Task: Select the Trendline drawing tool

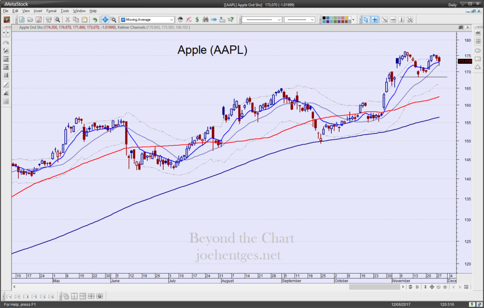Action: [385, 20]
